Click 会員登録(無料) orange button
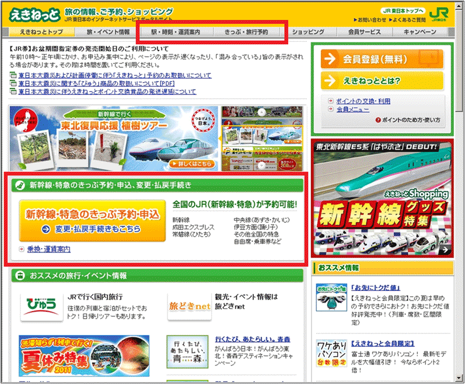 382,59
